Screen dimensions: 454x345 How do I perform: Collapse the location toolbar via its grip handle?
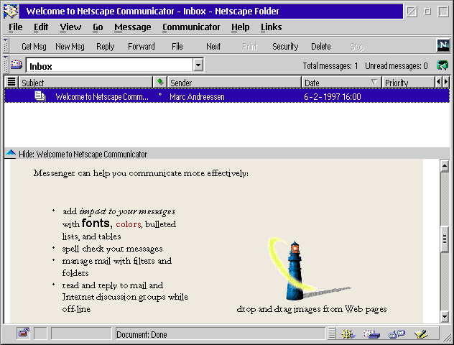[x=6, y=64]
